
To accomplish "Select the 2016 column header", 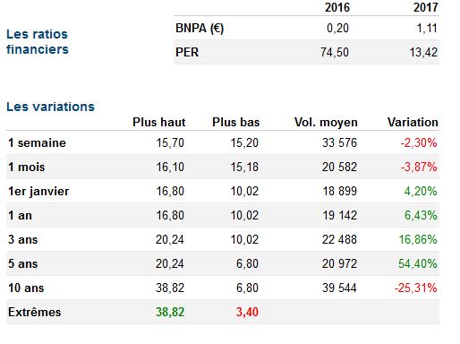I will [x=337, y=7].
